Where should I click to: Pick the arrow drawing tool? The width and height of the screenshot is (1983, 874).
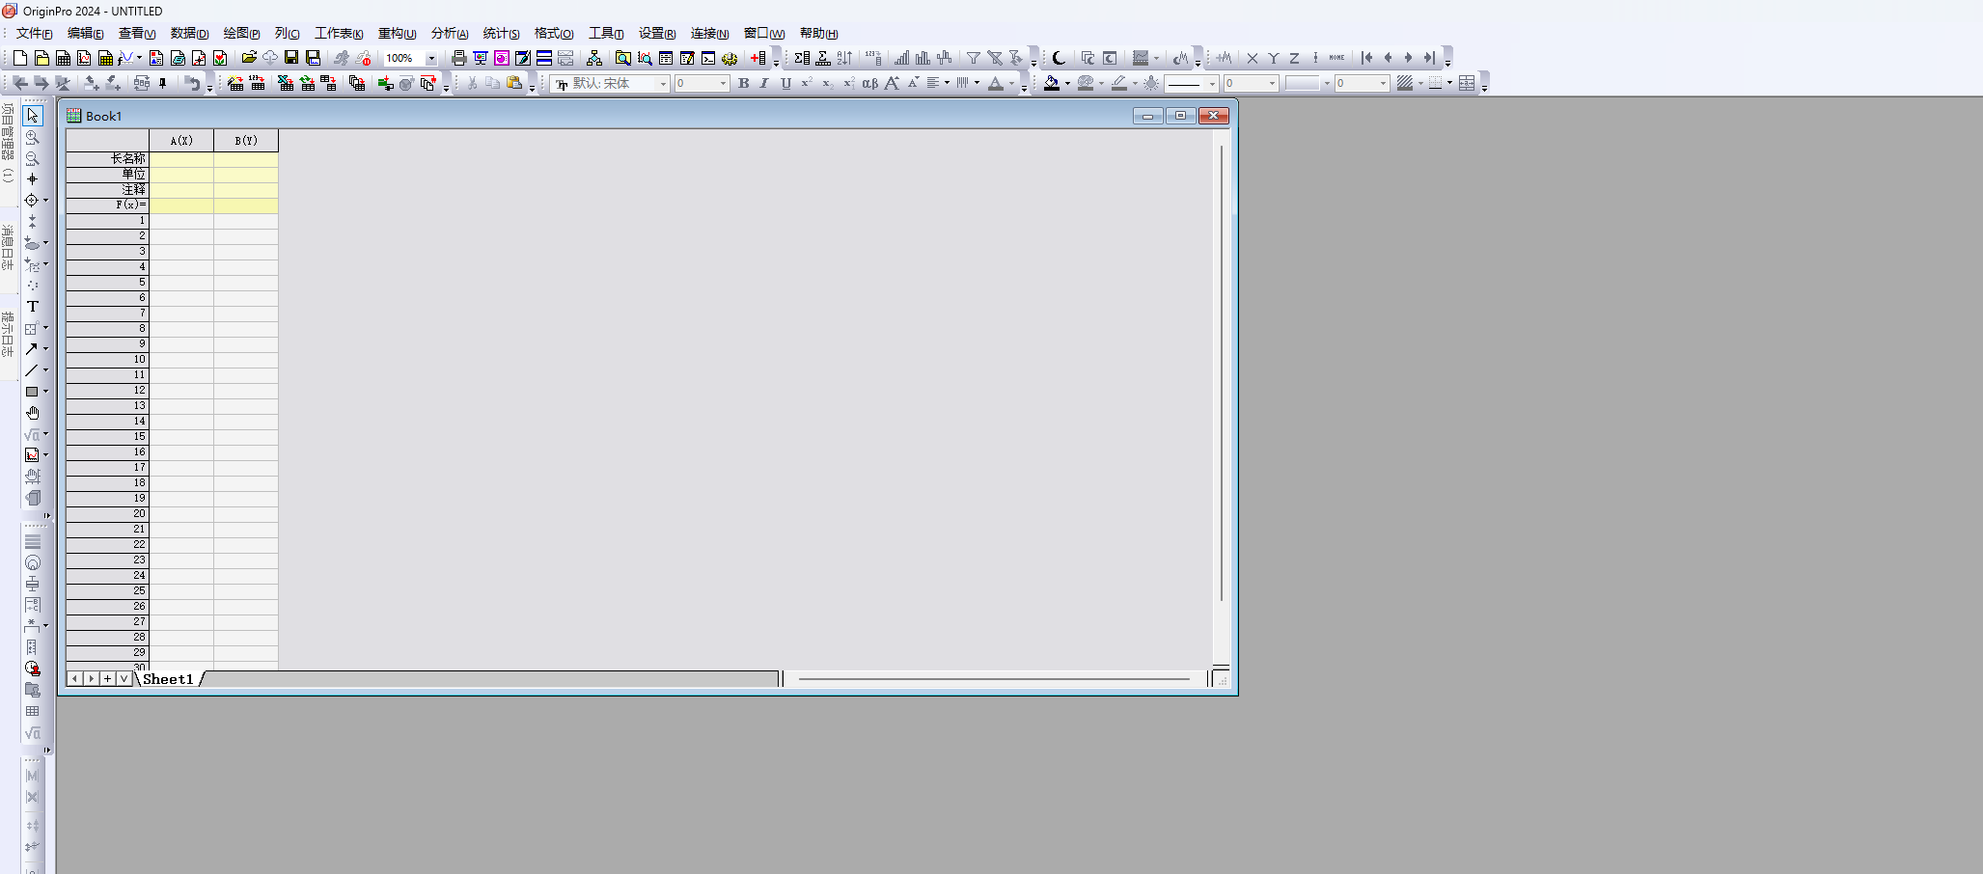coord(32,349)
